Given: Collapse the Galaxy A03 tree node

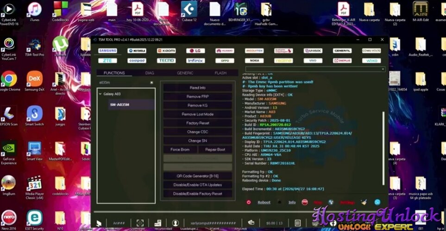Looking at the screenshot, I should pos(100,94).
